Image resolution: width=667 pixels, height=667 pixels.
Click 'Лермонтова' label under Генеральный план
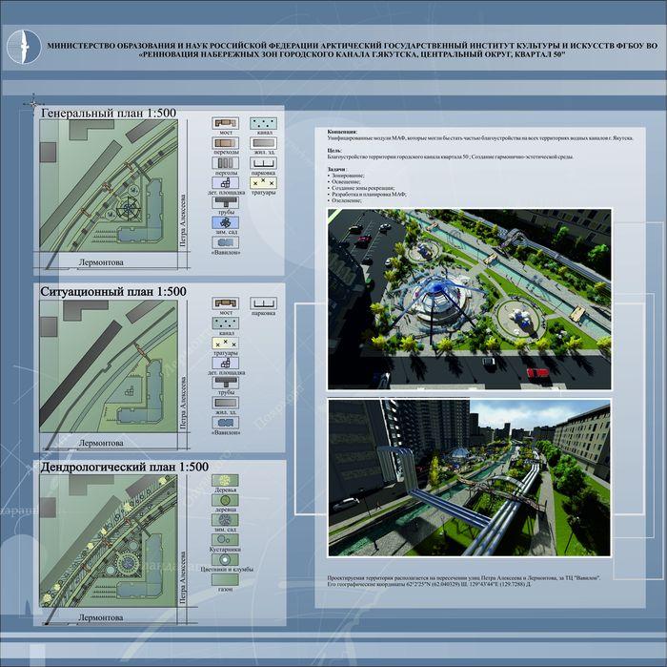101,262
